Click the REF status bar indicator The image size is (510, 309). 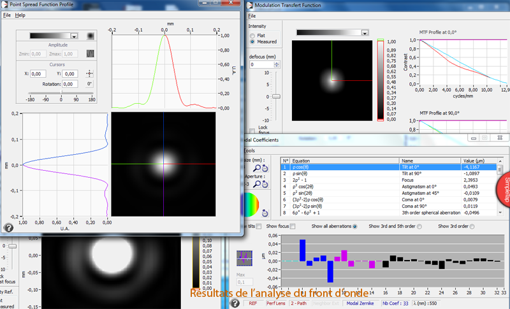tap(252, 303)
